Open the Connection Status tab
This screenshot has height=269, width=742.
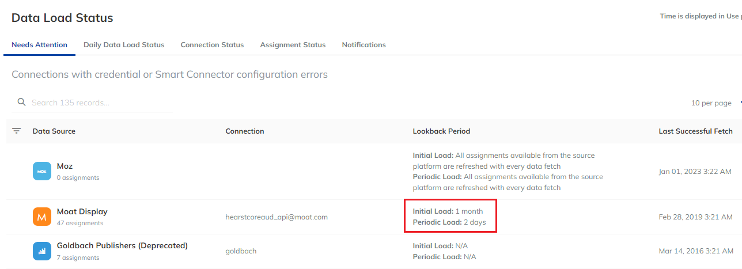point(212,45)
